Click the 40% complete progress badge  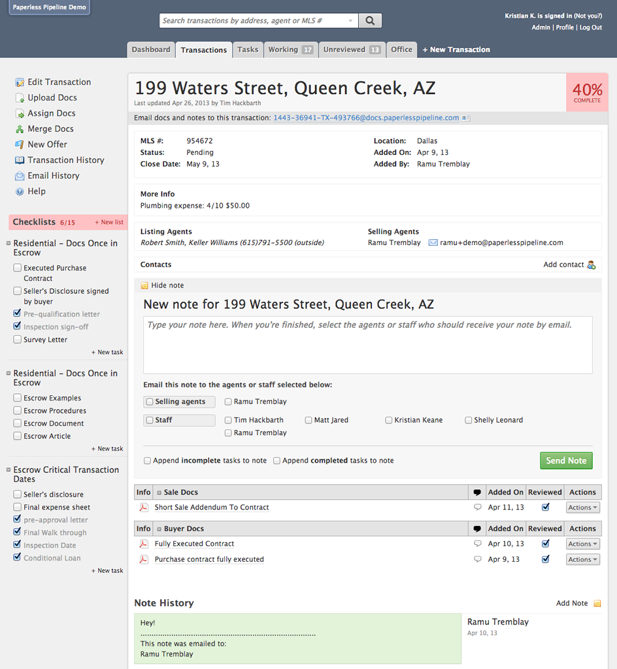[x=587, y=93]
